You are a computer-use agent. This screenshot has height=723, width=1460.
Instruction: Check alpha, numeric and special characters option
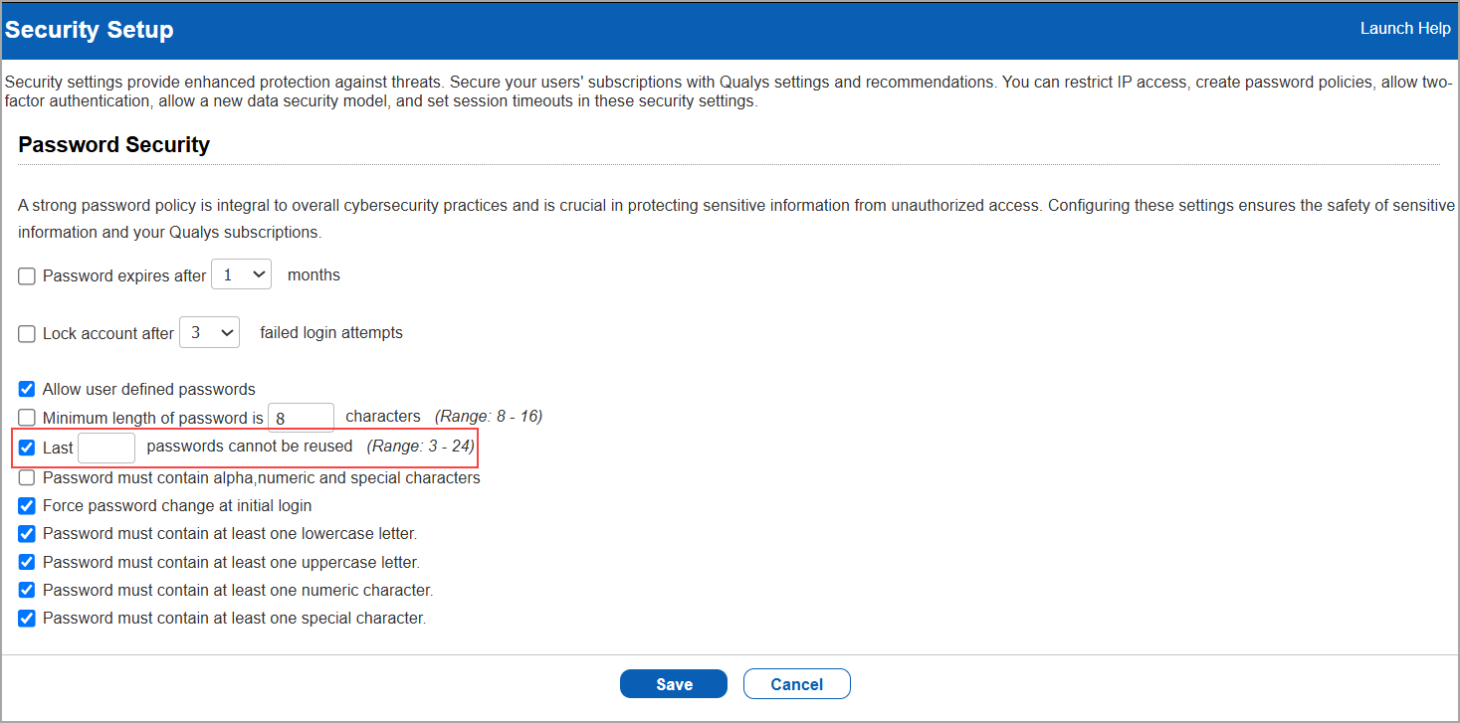[27, 477]
